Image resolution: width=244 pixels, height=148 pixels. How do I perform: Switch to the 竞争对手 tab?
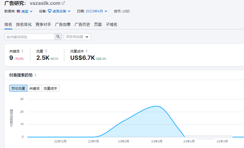(43, 24)
